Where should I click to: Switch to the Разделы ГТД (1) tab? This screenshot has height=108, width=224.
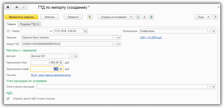coord(30,24)
